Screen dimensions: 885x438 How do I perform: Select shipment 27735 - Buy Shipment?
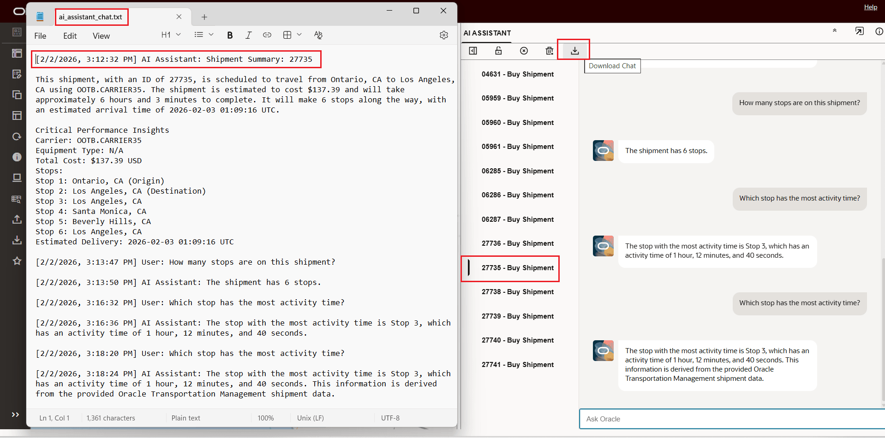coord(518,268)
